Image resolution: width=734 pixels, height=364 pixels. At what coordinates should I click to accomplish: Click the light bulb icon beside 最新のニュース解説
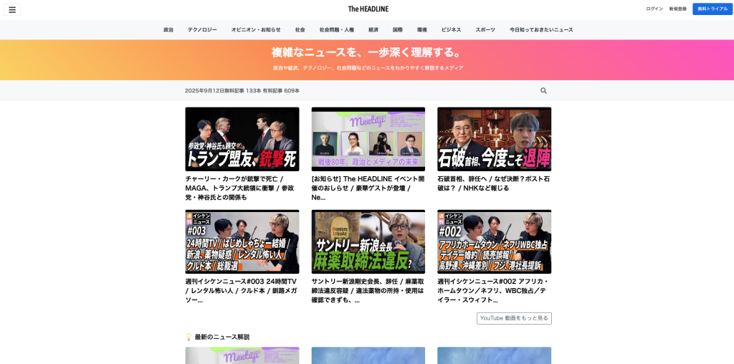click(189, 337)
